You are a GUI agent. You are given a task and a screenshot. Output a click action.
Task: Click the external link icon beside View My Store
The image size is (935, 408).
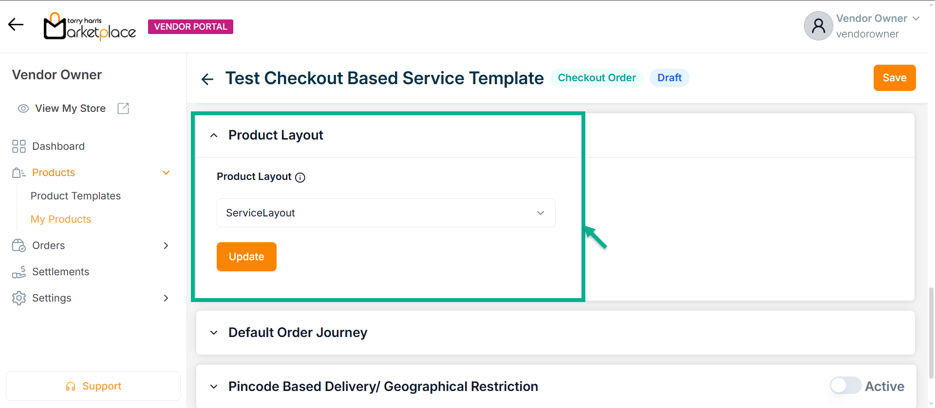tap(123, 108)
